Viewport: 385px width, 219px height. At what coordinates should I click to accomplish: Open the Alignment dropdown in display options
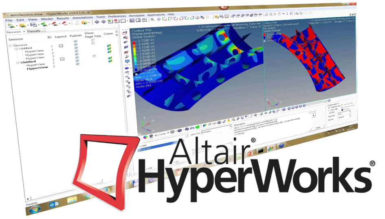click(344, 114)
